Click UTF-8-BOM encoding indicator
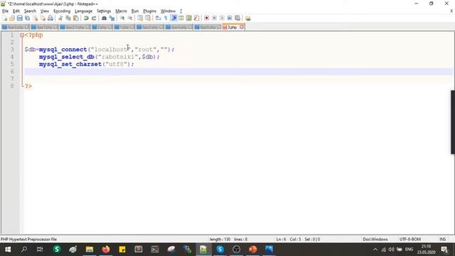The width and height of the screenshot is (455, 256). click(409, 239)
